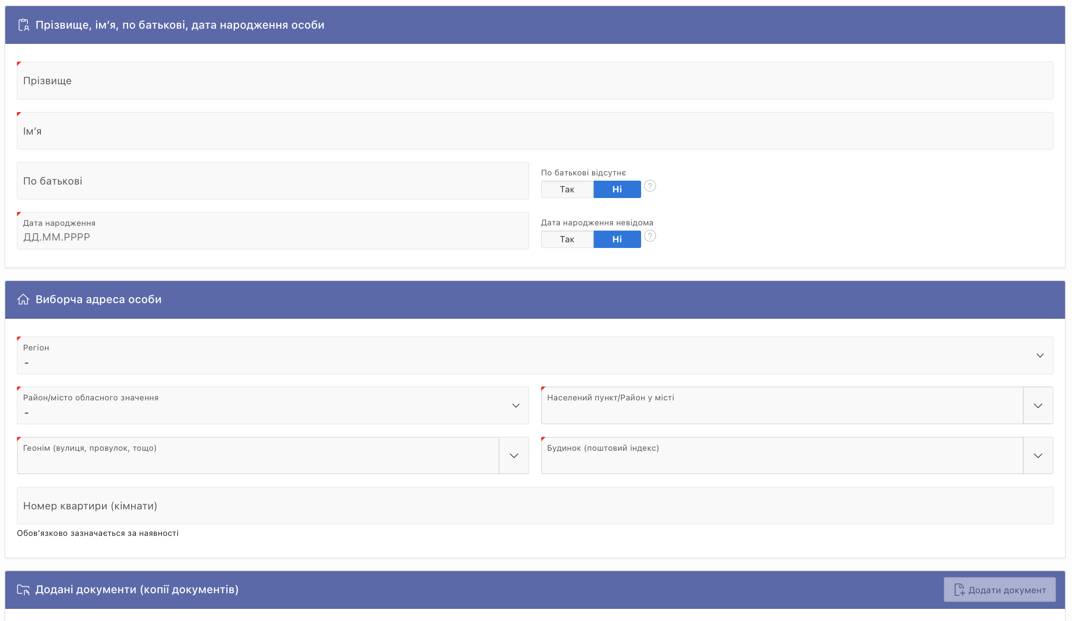This screenshot has width=1072, height=621.
Task: Click the house icon beside Виборча адреса особи
Action: point(23,300)
